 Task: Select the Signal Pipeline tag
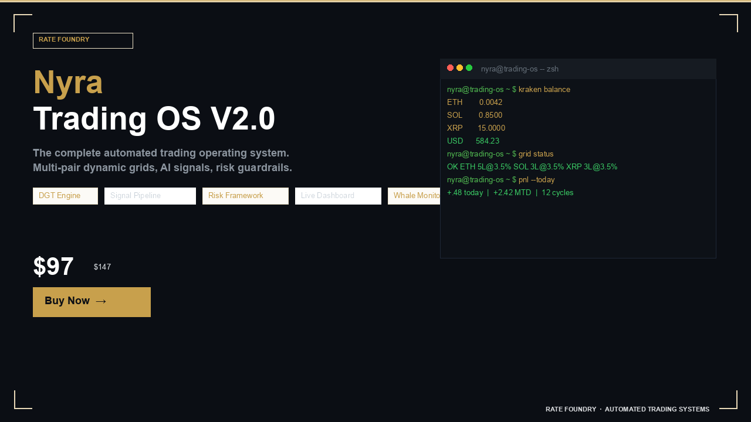point(150,196)
